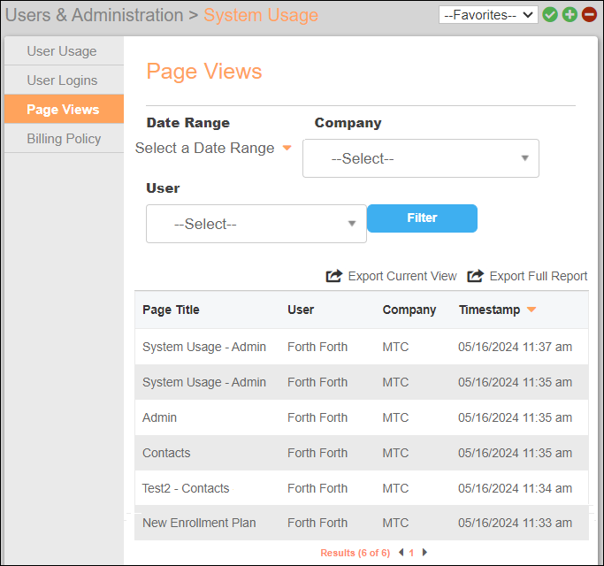This screenshot has height=566, width=604.
Task: Switch to the User Usage tab
Action: click(62, 51)
